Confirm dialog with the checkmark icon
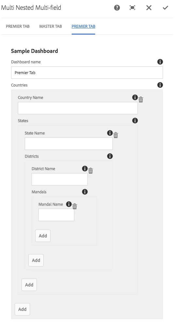Image resolution: width=175 pixels, height=323 pixels. (165, 8)
